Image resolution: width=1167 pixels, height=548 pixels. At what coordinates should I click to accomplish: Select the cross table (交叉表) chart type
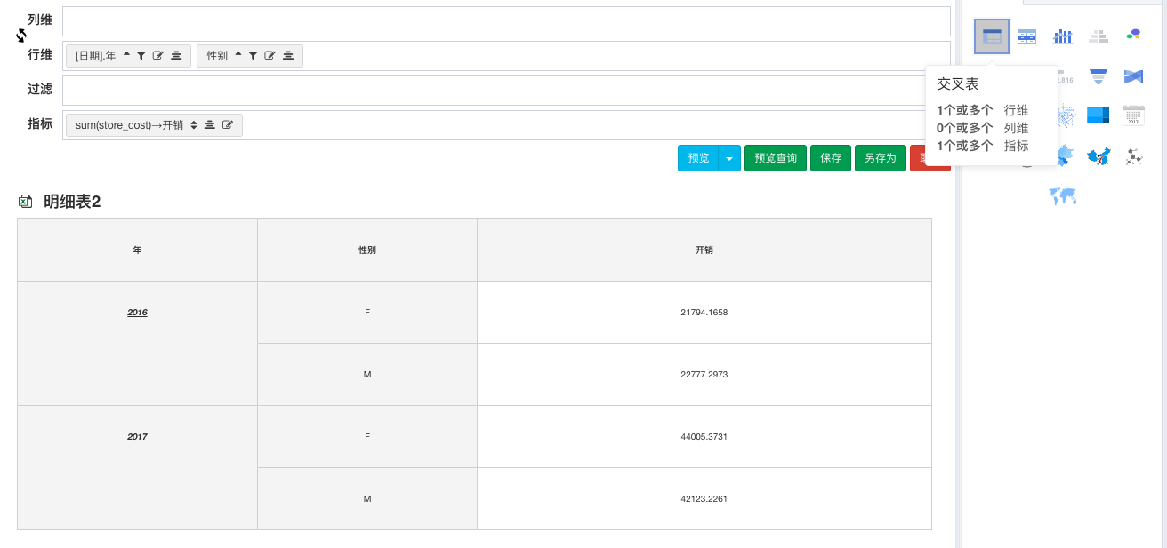(x=991, y=36)
